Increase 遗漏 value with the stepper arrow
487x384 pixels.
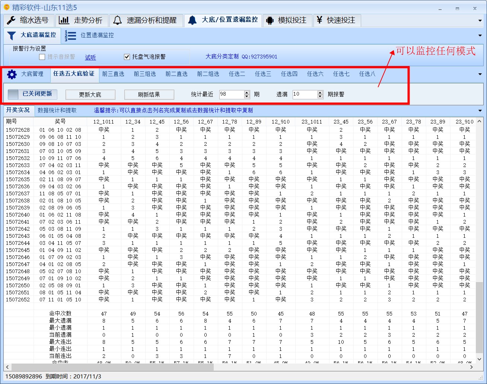(320, 92)
